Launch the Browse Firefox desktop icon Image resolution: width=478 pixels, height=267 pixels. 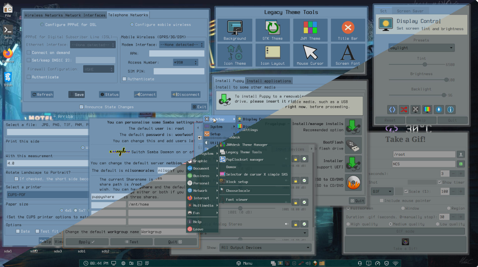click(x=8, y=56)
